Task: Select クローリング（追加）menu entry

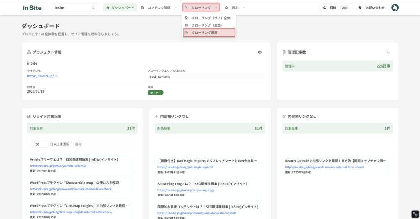Action: coord(209,25)
